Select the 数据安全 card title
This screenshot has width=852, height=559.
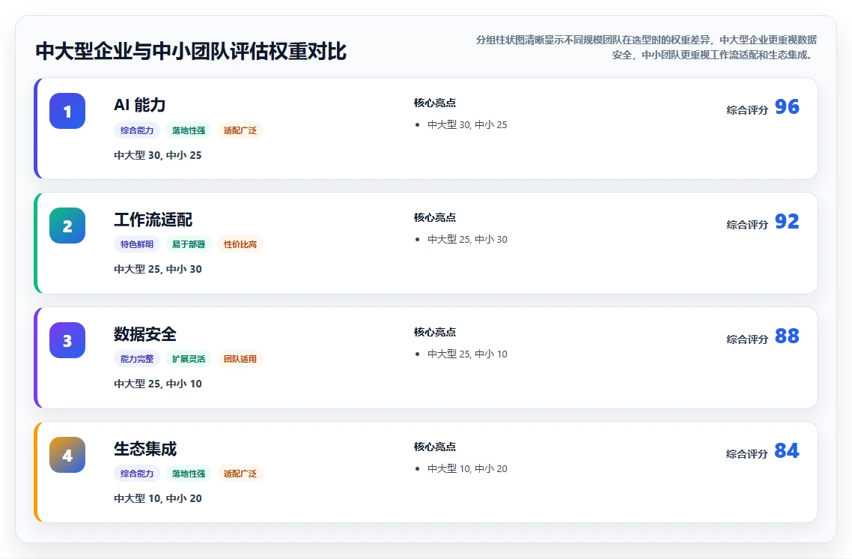pos(145,334)
